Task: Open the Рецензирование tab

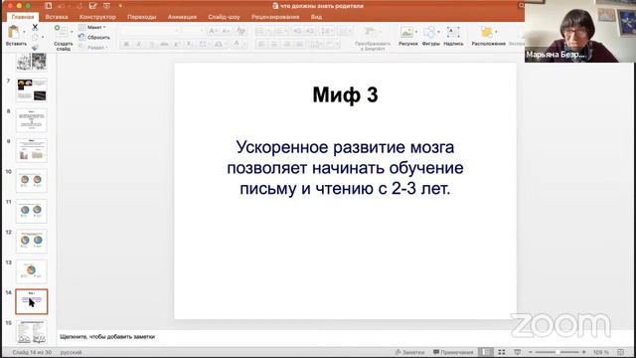Action: pyautogui.click(x=275, y=17)
